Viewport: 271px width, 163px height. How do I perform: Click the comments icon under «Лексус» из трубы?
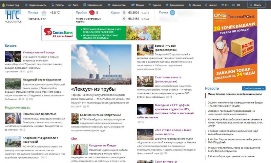click(84, 107)
